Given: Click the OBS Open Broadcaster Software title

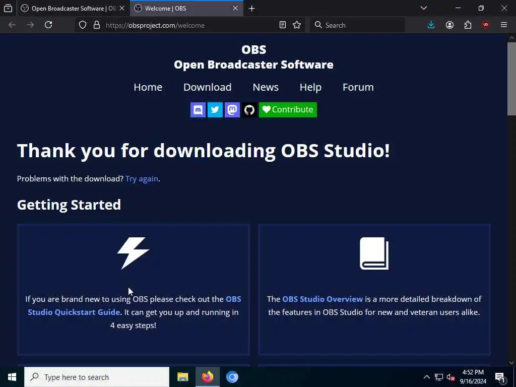Looking at the screenshot, I should point(254,57).
